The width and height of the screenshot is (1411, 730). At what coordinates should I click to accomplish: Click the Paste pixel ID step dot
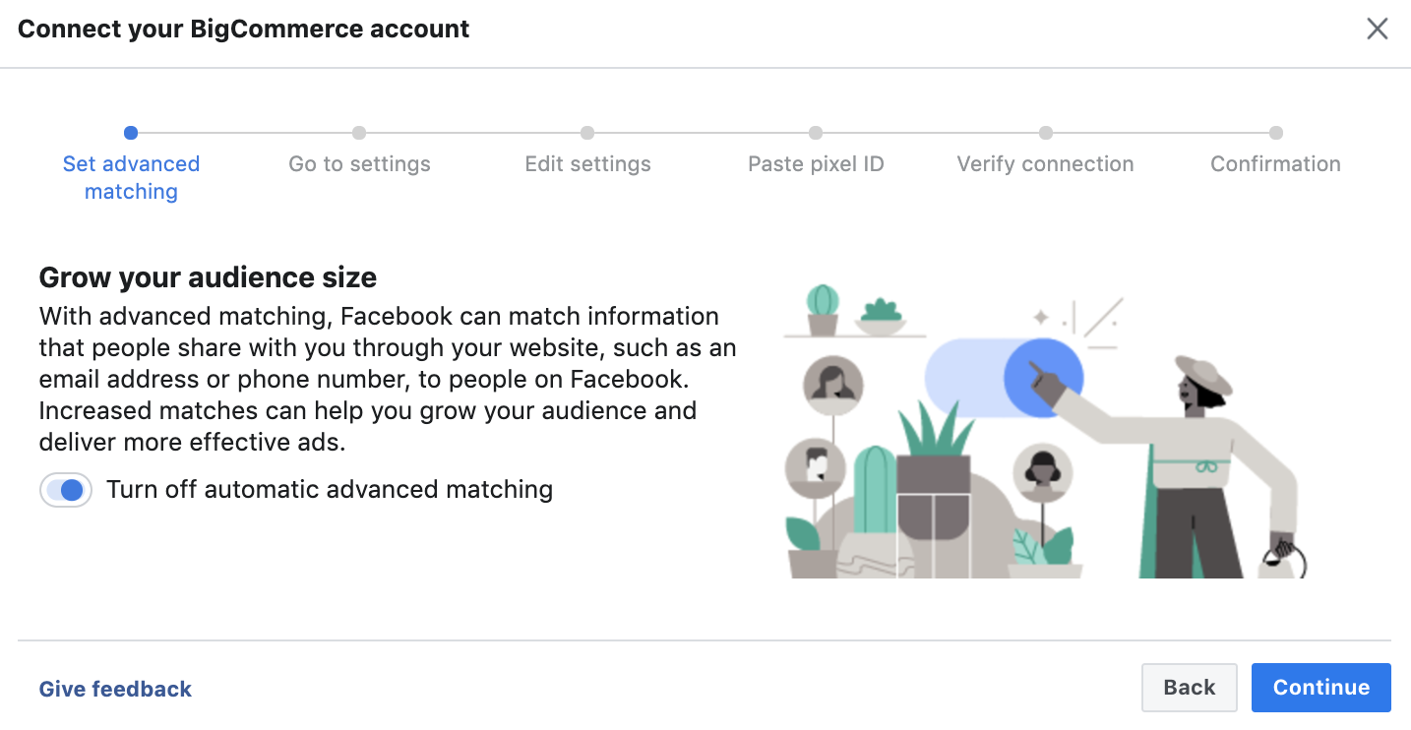(x=816, y=133)
